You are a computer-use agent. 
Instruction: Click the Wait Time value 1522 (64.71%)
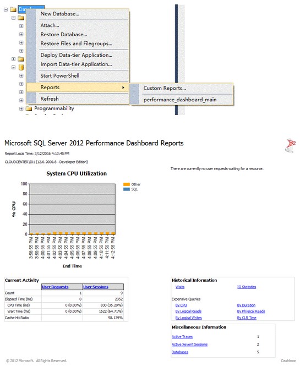(x=111, y=311)
